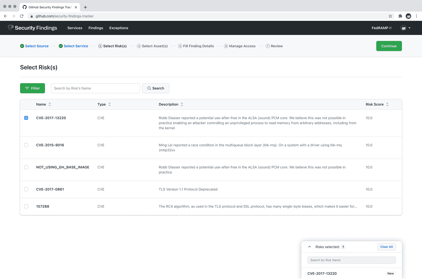
Task: Click Clear All in selected risks panel
Action: 386,247
